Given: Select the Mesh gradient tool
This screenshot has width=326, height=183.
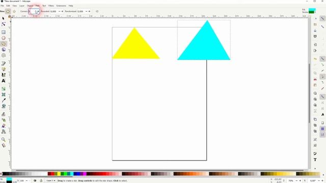Looking at the screenshot, I should 4,95.
